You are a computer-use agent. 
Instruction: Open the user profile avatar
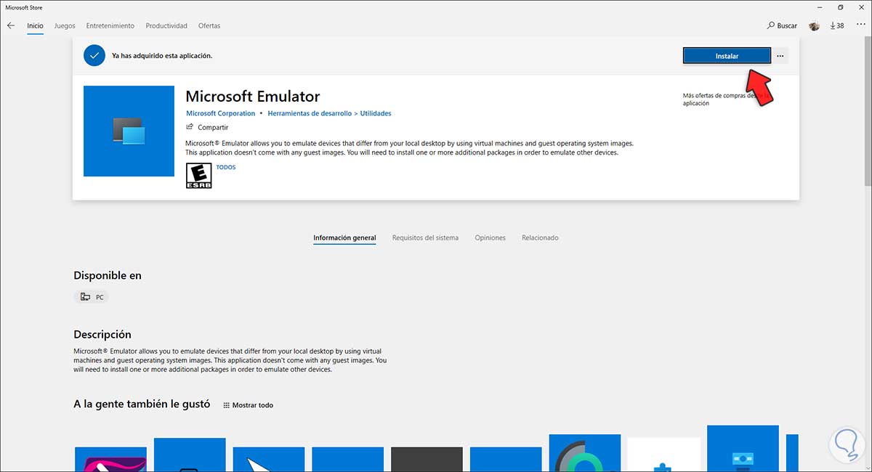(814, 25)
